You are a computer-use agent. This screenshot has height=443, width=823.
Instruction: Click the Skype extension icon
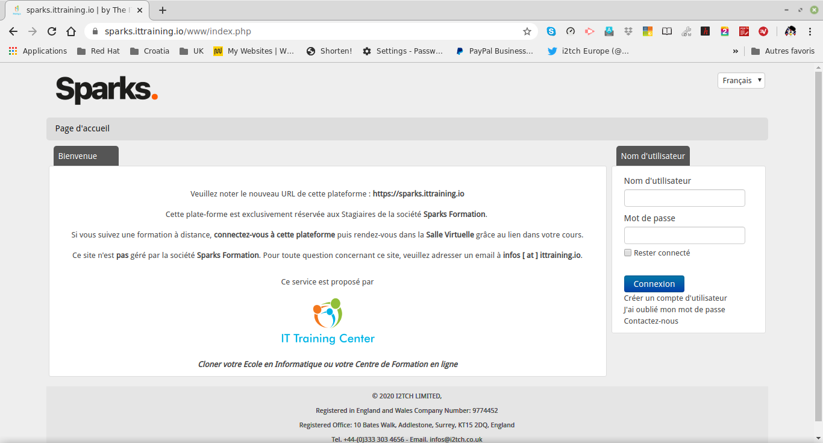tap(551, 31)
